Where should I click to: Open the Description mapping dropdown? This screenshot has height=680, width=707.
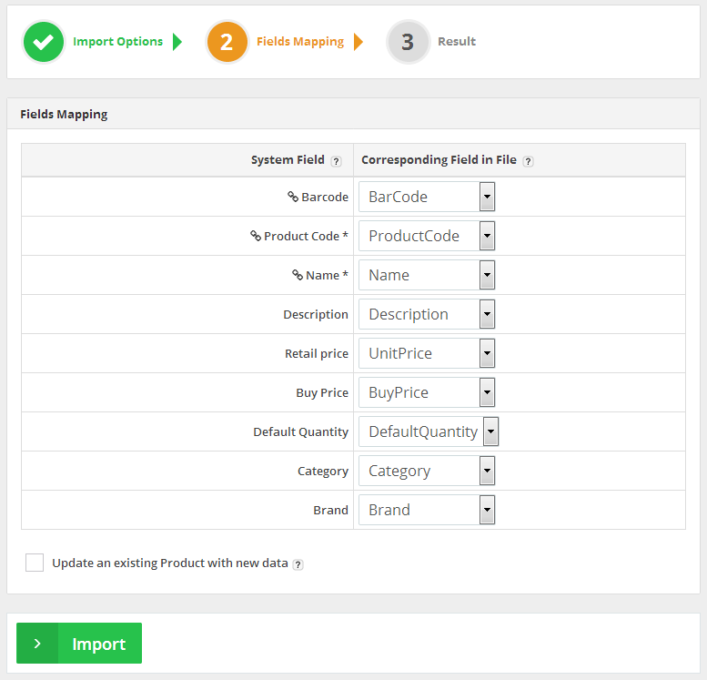427,314
